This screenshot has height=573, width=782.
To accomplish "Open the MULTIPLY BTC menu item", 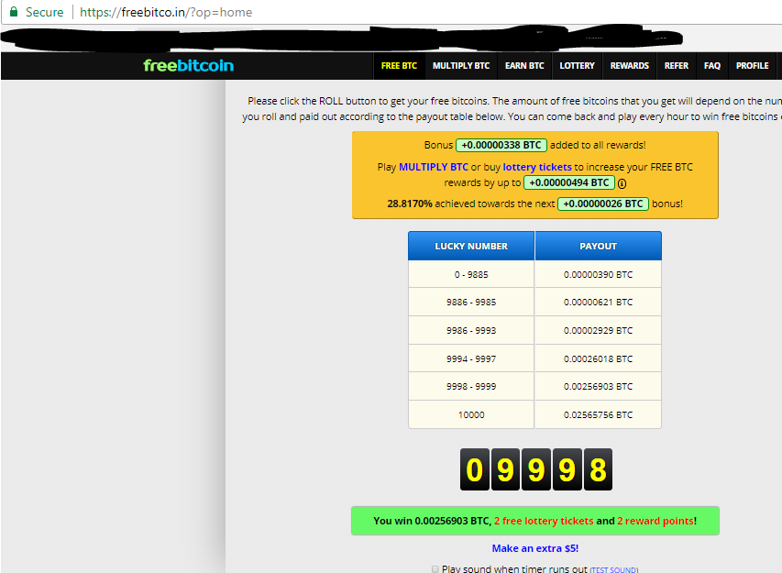I will tap(461, 66).
